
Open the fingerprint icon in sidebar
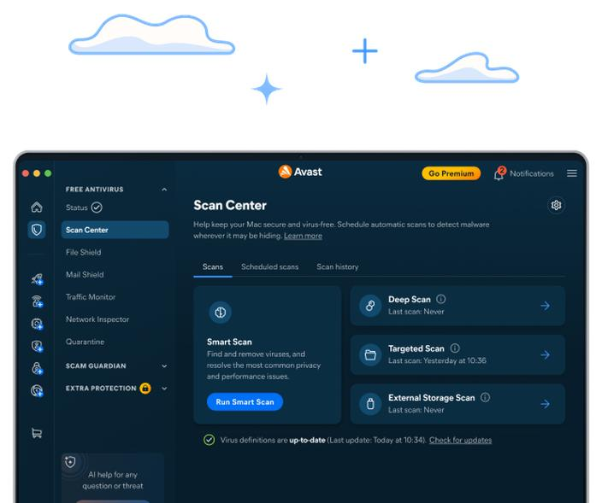tap(37, 390)
